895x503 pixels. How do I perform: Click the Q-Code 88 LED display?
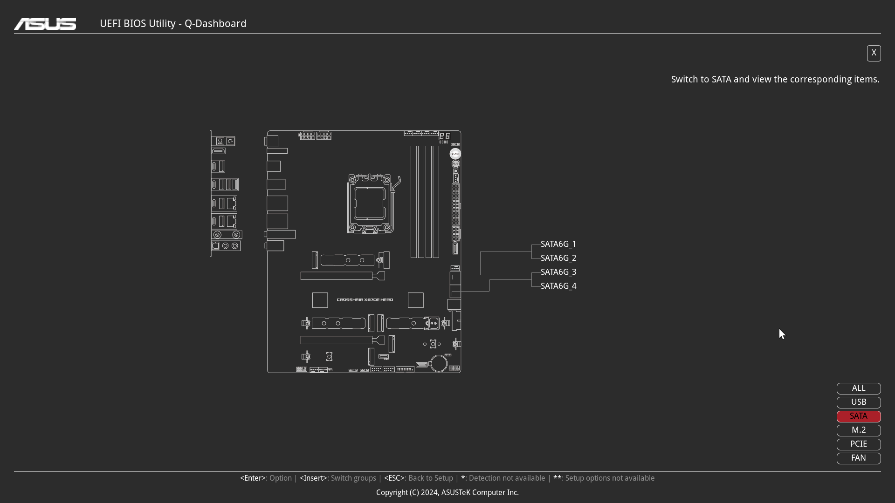pos(445,136)
